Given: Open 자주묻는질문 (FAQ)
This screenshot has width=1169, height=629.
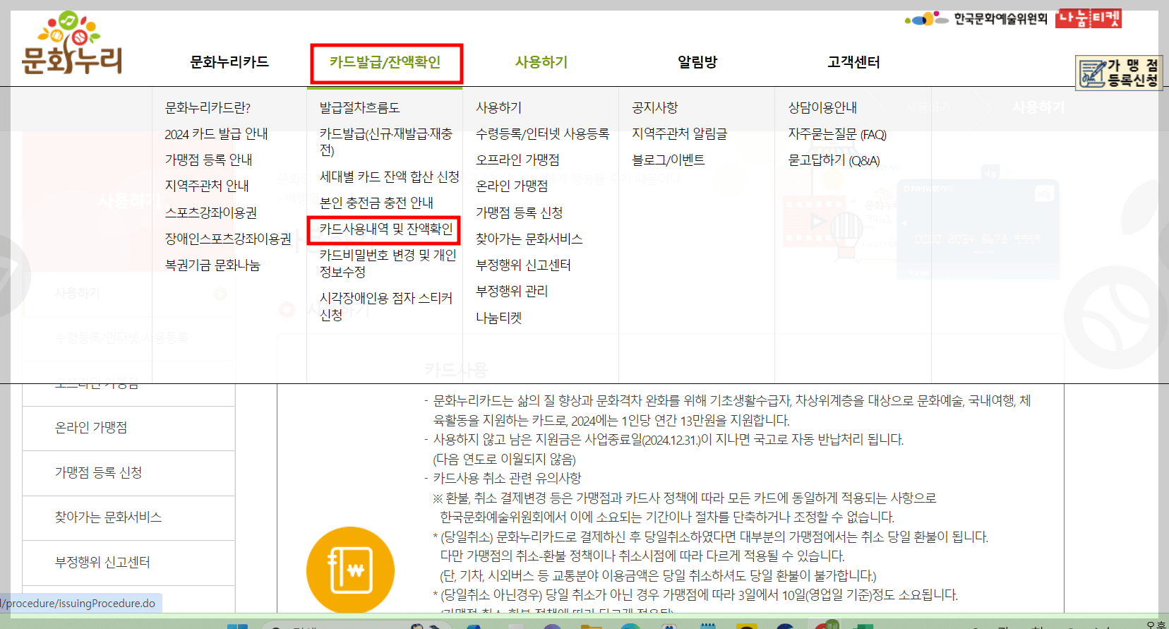Looking at the screenshot, I should click(837, 133).
